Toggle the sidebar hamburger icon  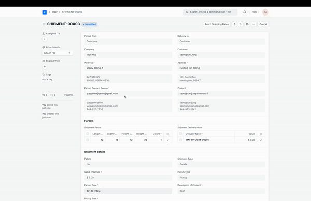point(44,24)
